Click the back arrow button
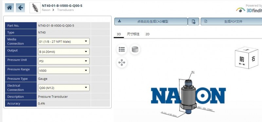Viewport: 262px width, 122px height. [x=20, y=8]
